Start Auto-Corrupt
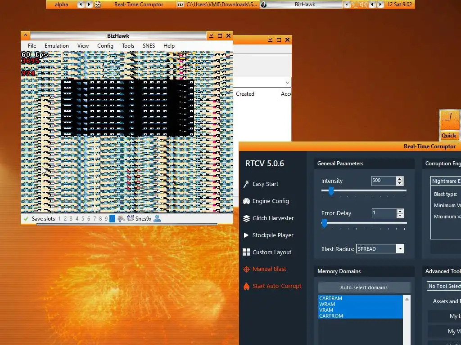This screenshot has height=345, width=461. (x=272, y=286)
